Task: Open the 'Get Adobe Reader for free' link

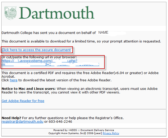Action: pos(23,101)
